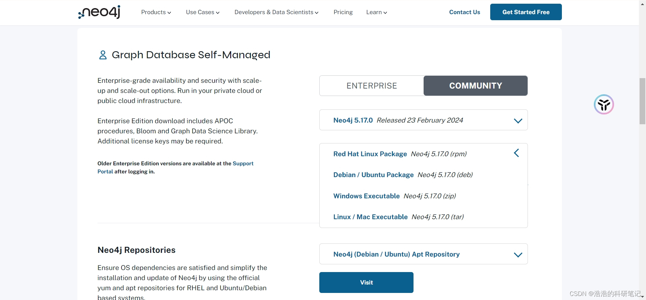The height and width of the screenshot is (300, 646).
Task: Expand the Learn menu
Action: click(x=376, y=12)
